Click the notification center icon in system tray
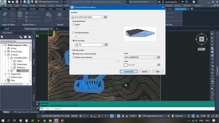Screen dimensions: 219x123 click(214, 121)
